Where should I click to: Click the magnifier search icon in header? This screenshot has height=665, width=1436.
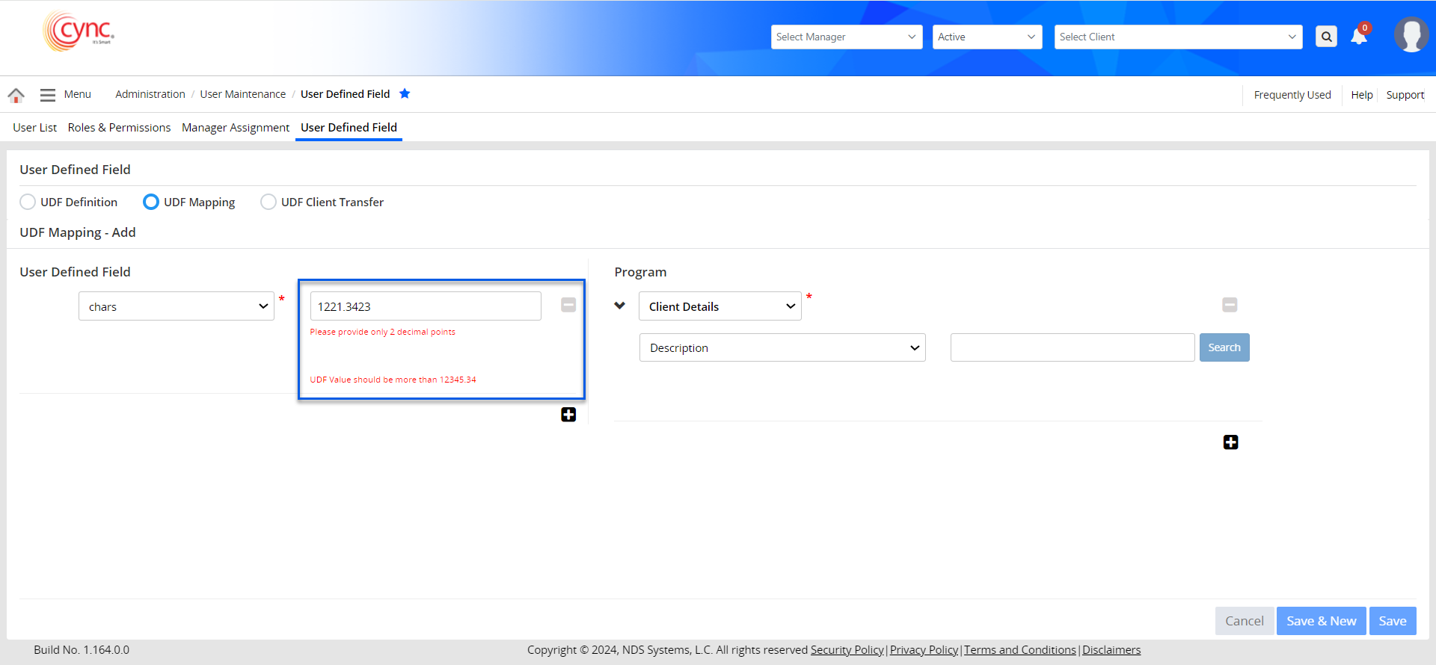(1326, 37)
